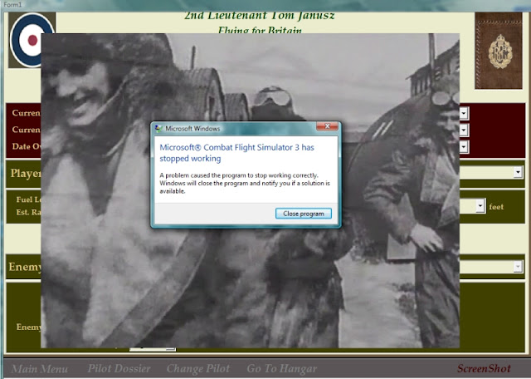Open the Enemy row dropdown arrow

(x=518, y=266)
